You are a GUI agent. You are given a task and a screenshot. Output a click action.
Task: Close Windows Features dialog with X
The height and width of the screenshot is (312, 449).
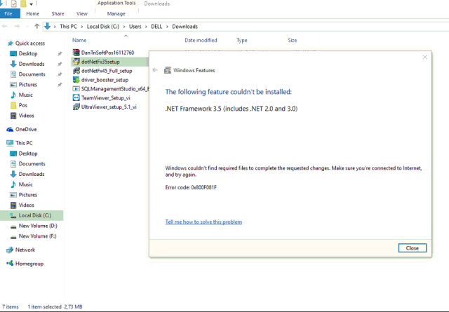click(x=425, y=57)
